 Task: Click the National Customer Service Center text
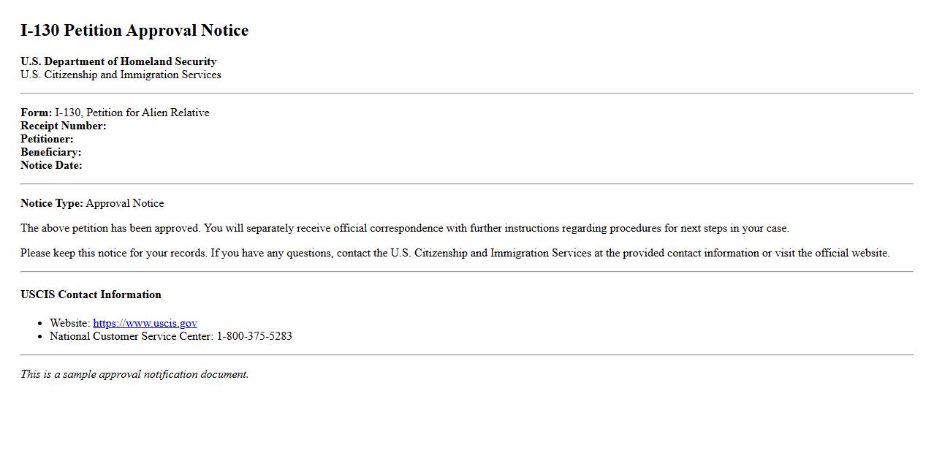132,336
